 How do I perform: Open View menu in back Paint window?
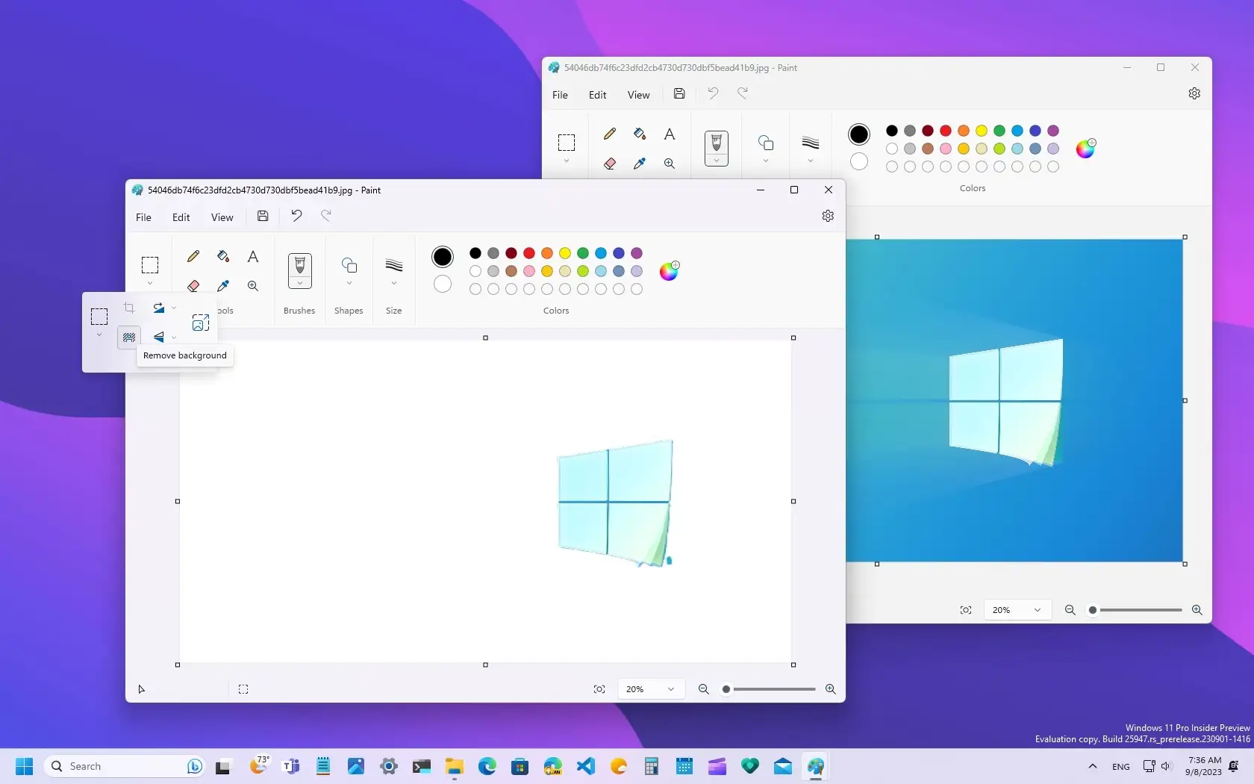[638, 95]
